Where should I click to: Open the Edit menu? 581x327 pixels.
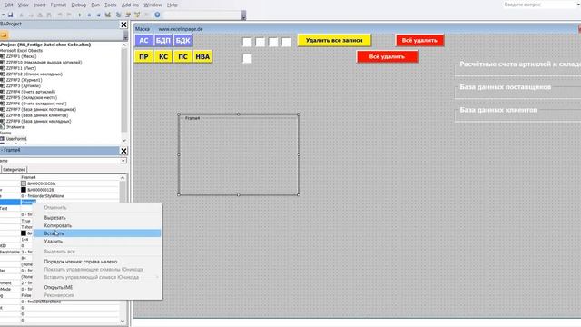tap(8, 5)
